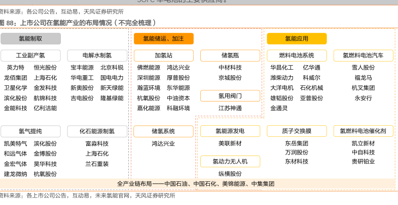Screen dimensions: 398x205
Task: Click company name 京城股份
Action: [230, 78]
